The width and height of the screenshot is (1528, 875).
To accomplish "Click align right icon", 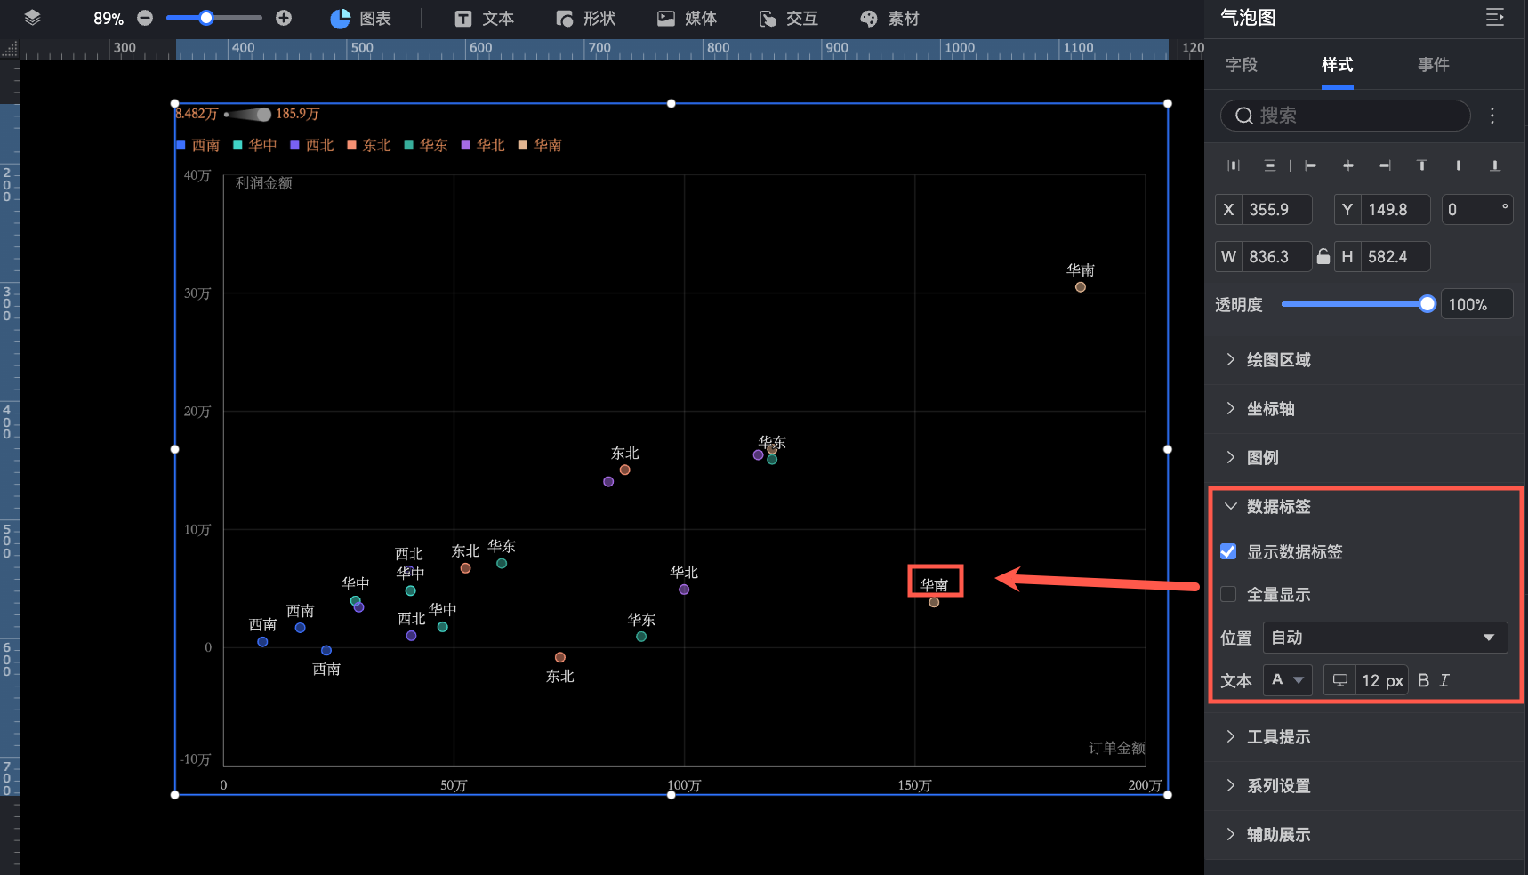I will click(x=1385, y=165).
